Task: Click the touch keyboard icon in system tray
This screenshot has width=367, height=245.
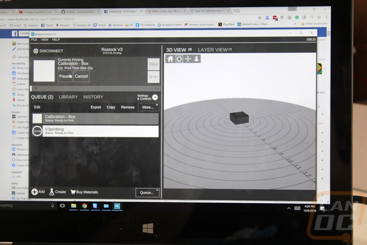Action: pos(297,208)
